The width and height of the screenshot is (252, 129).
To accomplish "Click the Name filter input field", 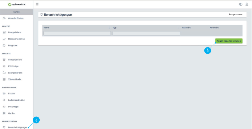I will tap(77, 33).
